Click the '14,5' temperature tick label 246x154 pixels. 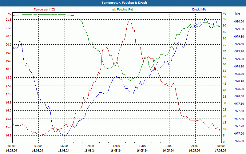click(x=9, y=136)
